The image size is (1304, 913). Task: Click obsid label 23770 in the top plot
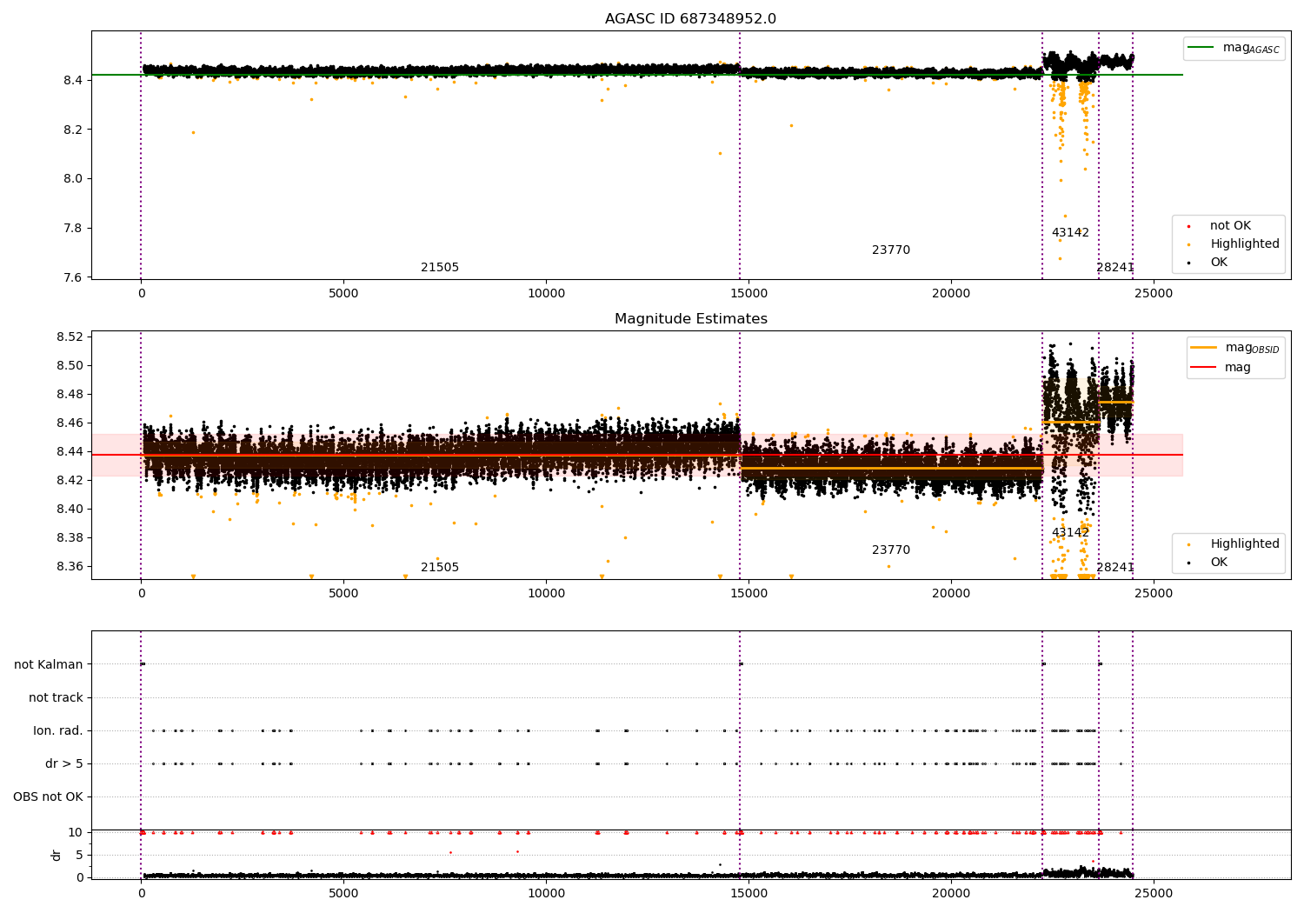891,250
